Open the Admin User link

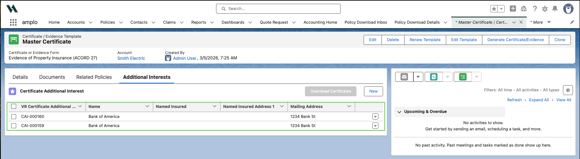tap(185, 58)
